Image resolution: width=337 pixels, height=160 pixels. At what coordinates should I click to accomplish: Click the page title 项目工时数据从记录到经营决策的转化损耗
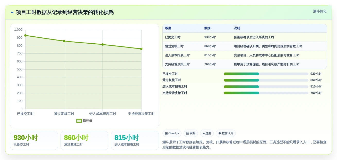coord(65,12)
